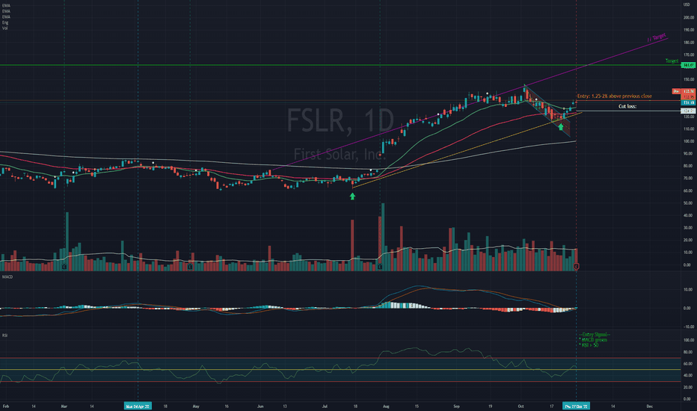Click the red Pre-market price label
This screenshot has width=697, height=411.
(684, 91)
